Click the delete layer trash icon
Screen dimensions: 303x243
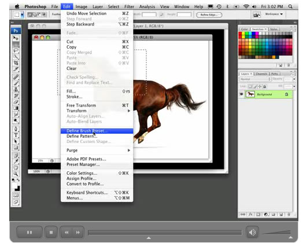(289, 214)
